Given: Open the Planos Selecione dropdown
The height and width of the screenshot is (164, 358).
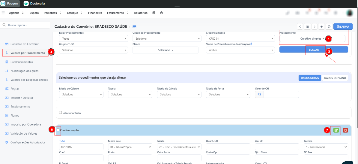Looking at the screenshot, I should click(x=166, y=50).
